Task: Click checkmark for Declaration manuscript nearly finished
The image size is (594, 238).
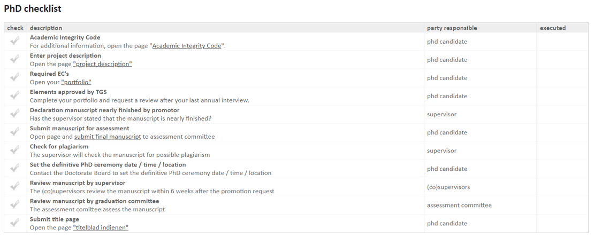Action: pos(15,114)
